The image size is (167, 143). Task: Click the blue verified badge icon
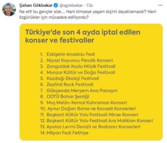tap(56, 5)
